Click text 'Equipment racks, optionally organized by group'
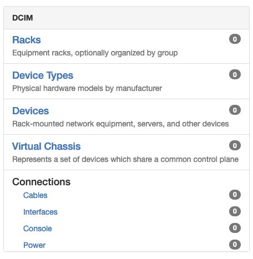This screenshot has height=259, width=253. (x=95, y=53)
